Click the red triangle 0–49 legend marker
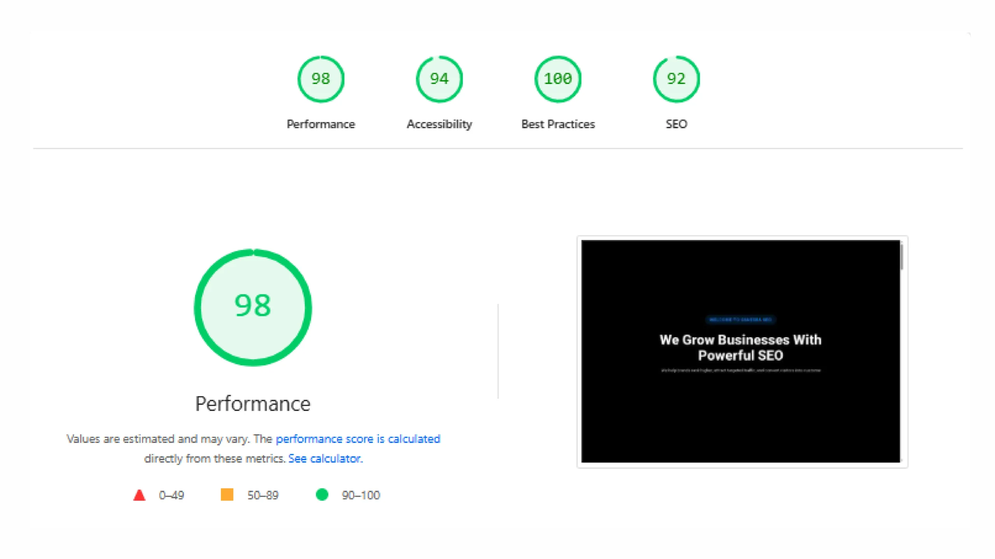This screenshot has height=559, width=995. pyautogui.click(x=139, y=495)
